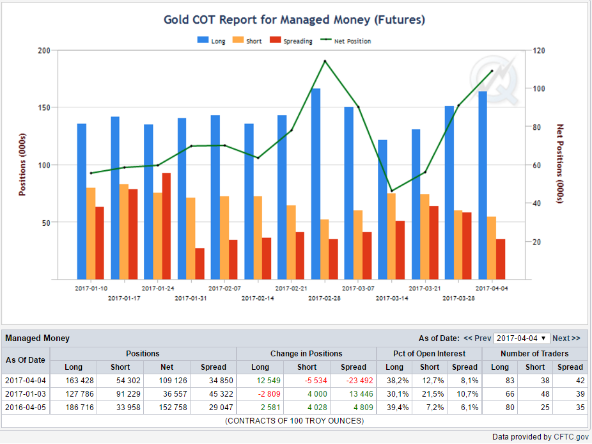Click the watermark logo on chart
The image size is (592, 444).
(x=494, y=79)
